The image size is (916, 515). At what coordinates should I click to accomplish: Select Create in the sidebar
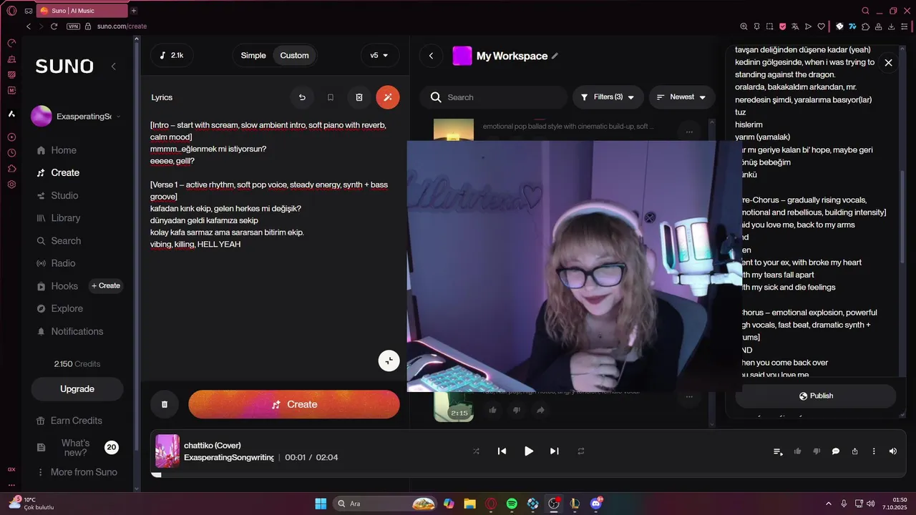pos(58,172)
